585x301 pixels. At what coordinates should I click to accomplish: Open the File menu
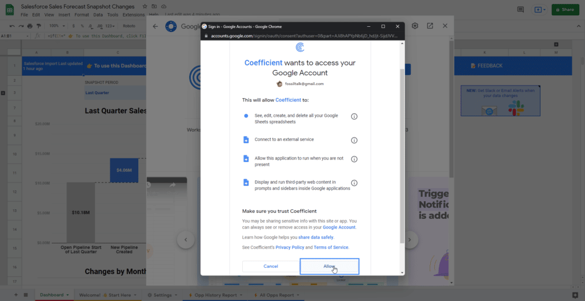click(x=24, y=15)
